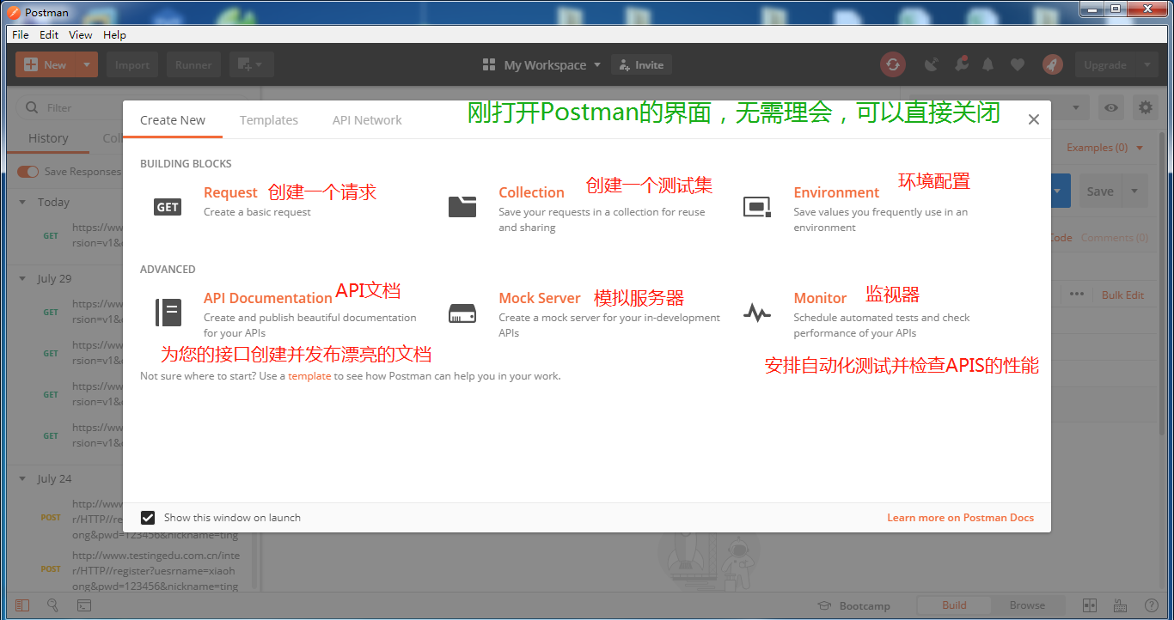
Task: Select the Create New tab
Action: pyautogui.click(x=173, y=120)
